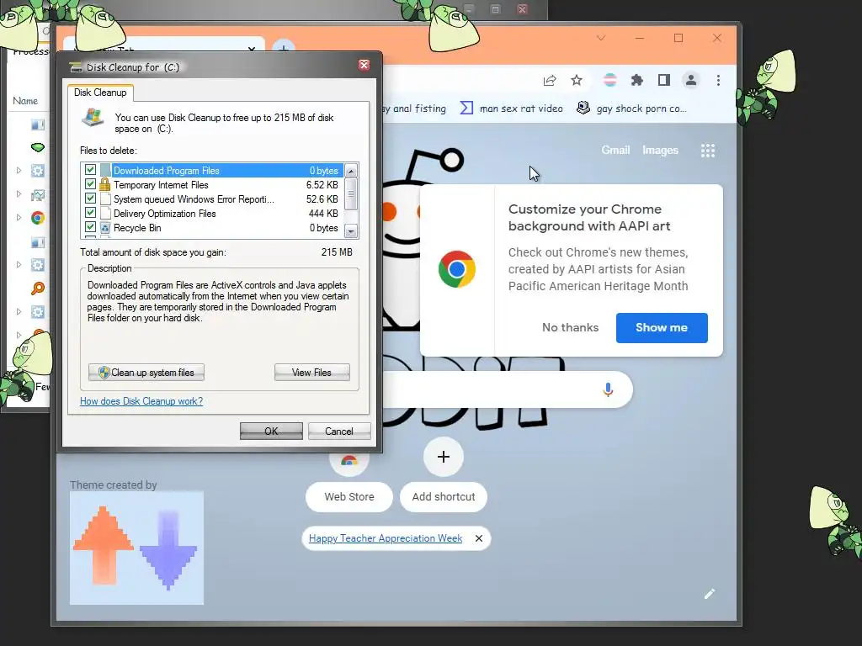Click the customize Chrome pencil icon
The image size is (862, 646).
point(709,594)
